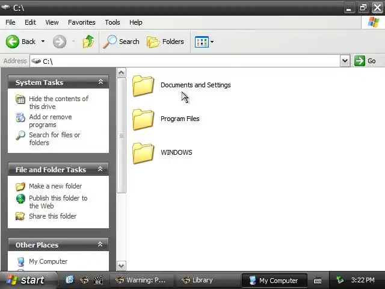Viewport: 385px width, 289px height.
Task: Collapse the System Tasks panel
Action: click(x=100, y=82)
